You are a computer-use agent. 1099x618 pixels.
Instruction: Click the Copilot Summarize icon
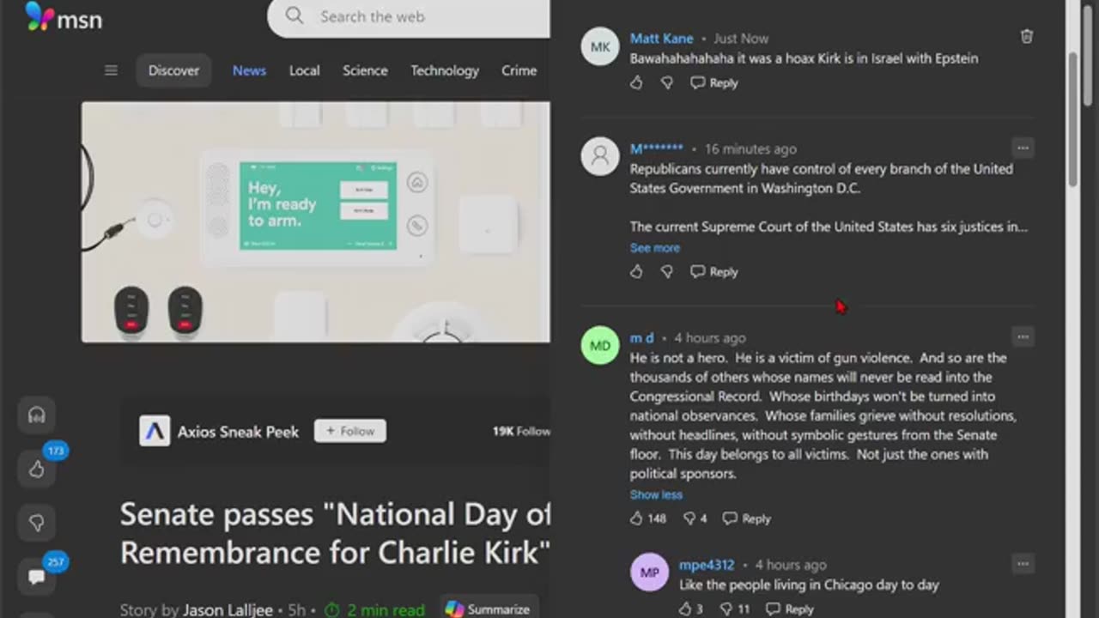point(454,609)
